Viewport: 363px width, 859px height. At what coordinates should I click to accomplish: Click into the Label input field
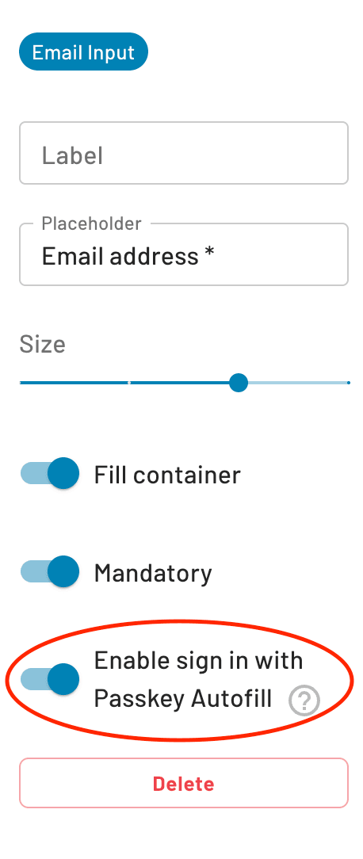[184, 153]
